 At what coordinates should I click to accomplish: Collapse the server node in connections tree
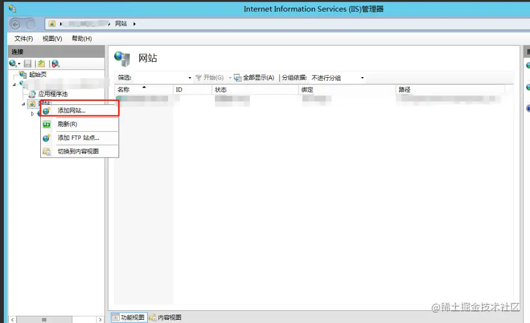coord(14,84)
